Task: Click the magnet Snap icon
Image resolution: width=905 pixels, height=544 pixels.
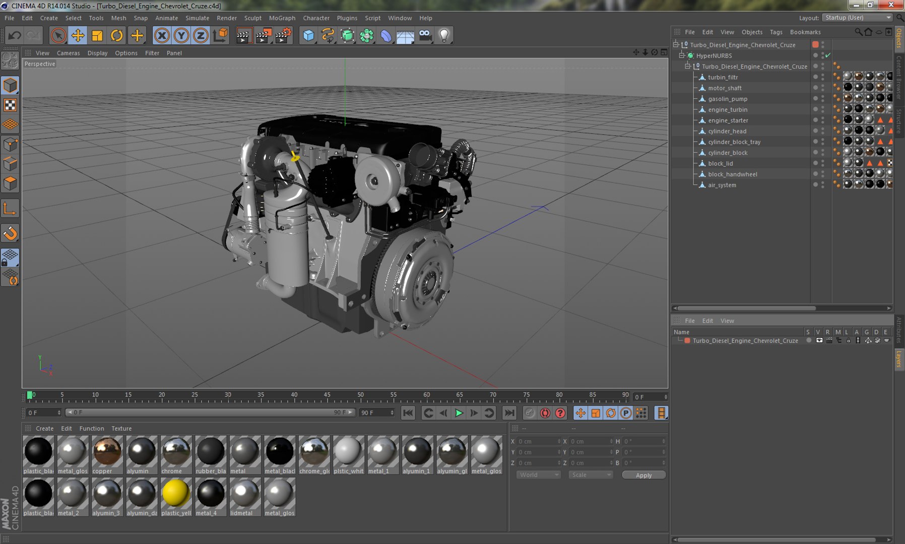Action: 10,233
